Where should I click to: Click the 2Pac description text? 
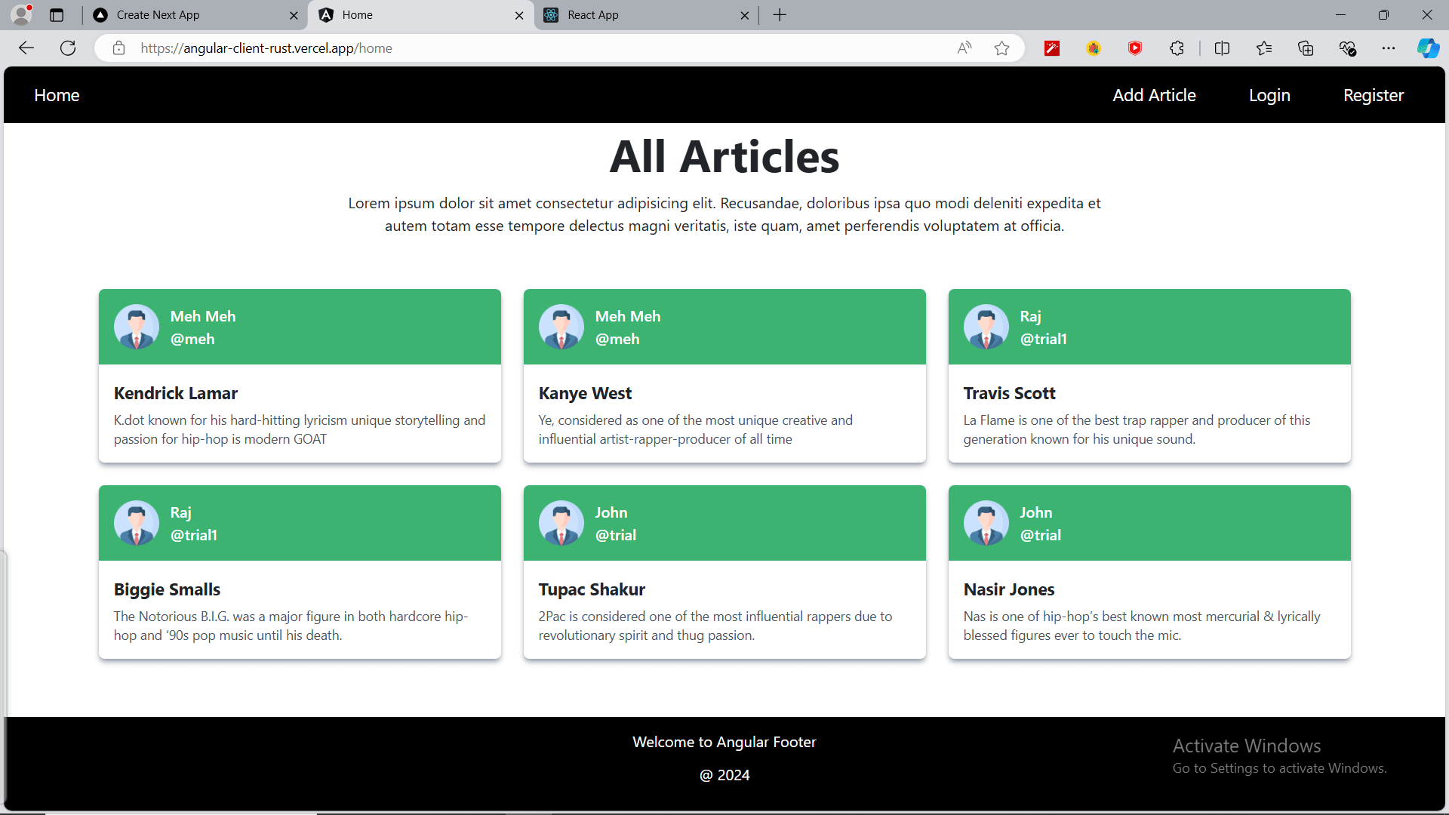click(x=715, y=626)
